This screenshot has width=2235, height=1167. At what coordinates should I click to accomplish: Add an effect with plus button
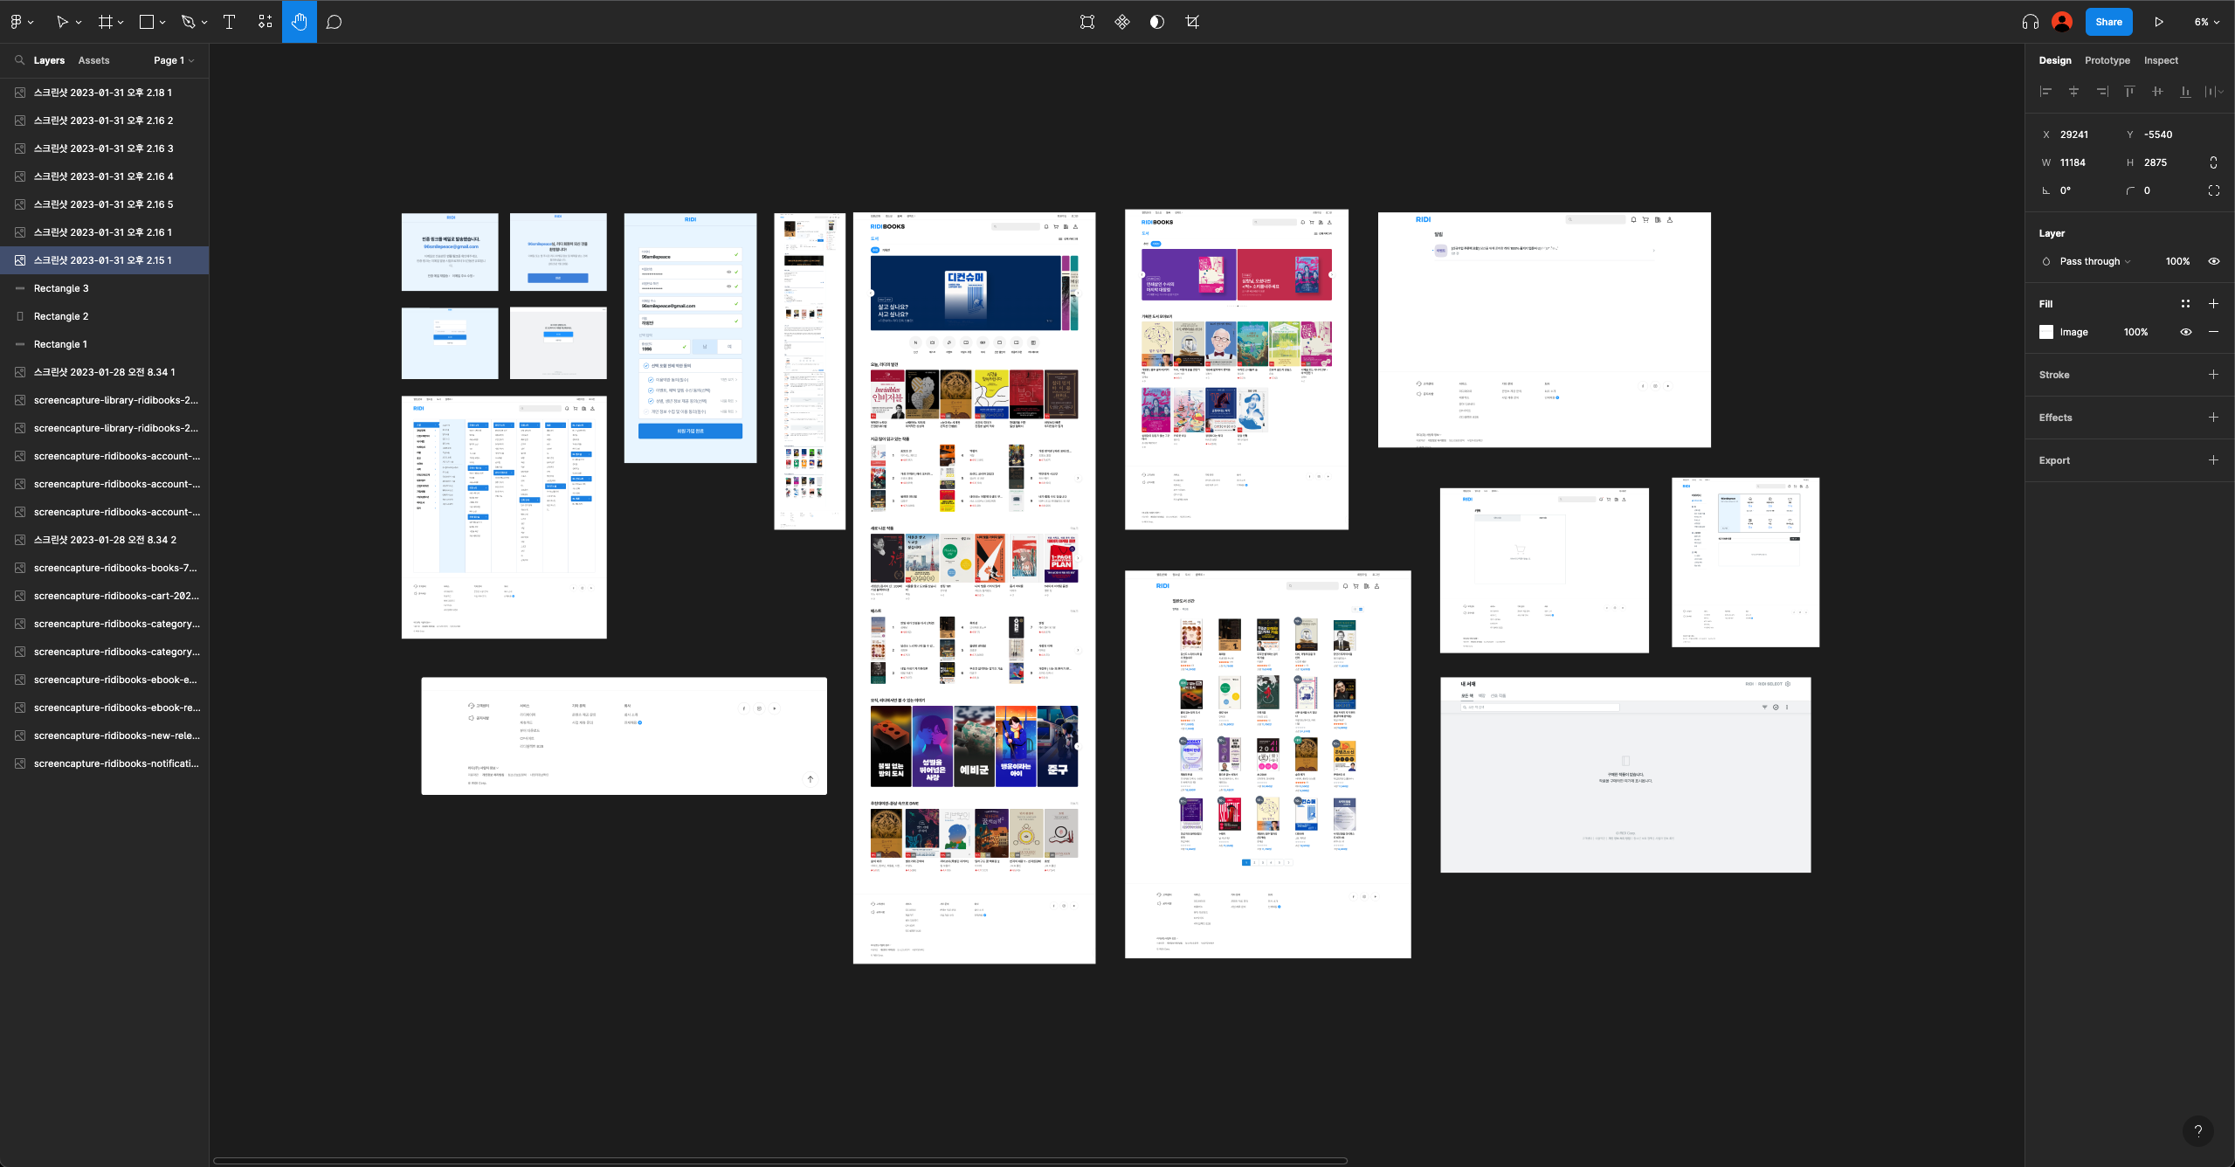click(2213, 418)
